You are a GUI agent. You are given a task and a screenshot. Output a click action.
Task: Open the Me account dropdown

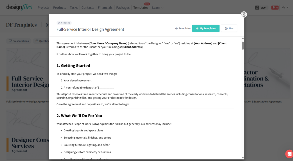(285, 7)
